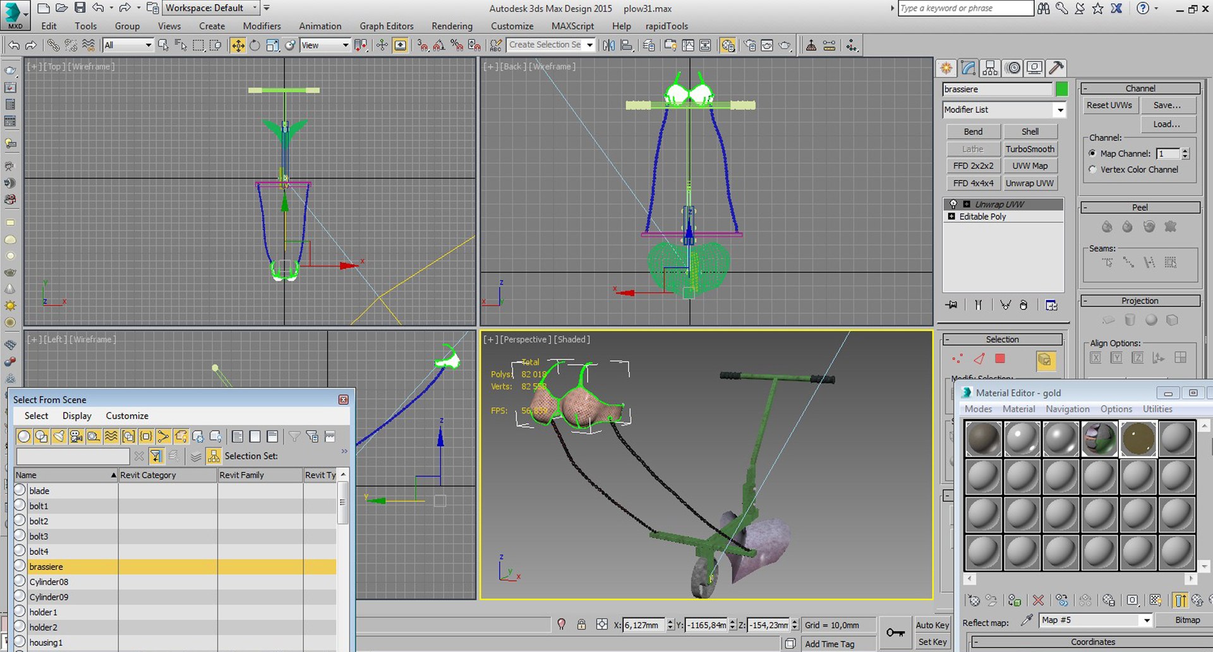Click the Pin Stack icon
Screen dimensions: 1213x652
click(x=951, y=305)
